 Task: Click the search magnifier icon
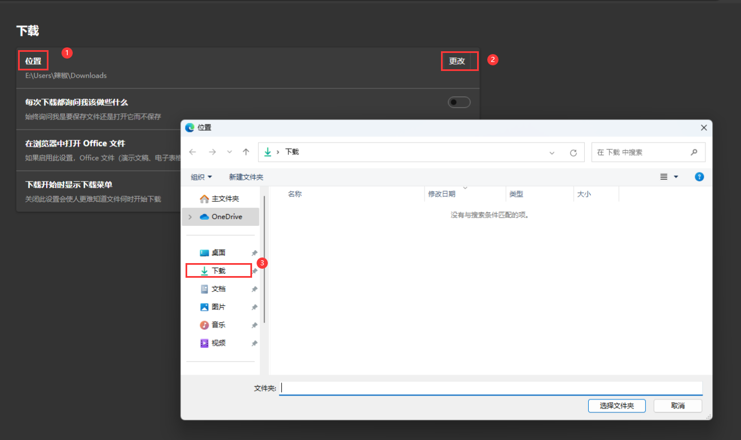[694, 152]
